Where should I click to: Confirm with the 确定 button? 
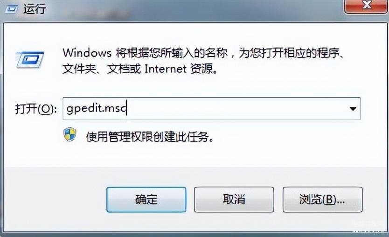pyautogui.click(x=146, y=200)
